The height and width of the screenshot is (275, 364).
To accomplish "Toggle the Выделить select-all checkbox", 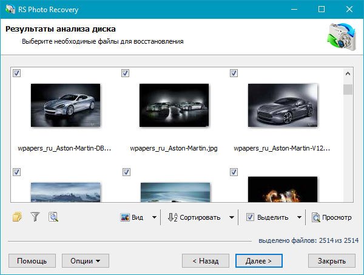I will click(250, 217).
